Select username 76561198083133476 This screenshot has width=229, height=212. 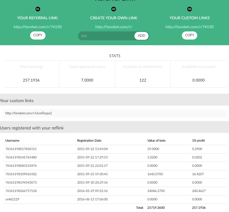pyautogui.click(x=21, y=166)
